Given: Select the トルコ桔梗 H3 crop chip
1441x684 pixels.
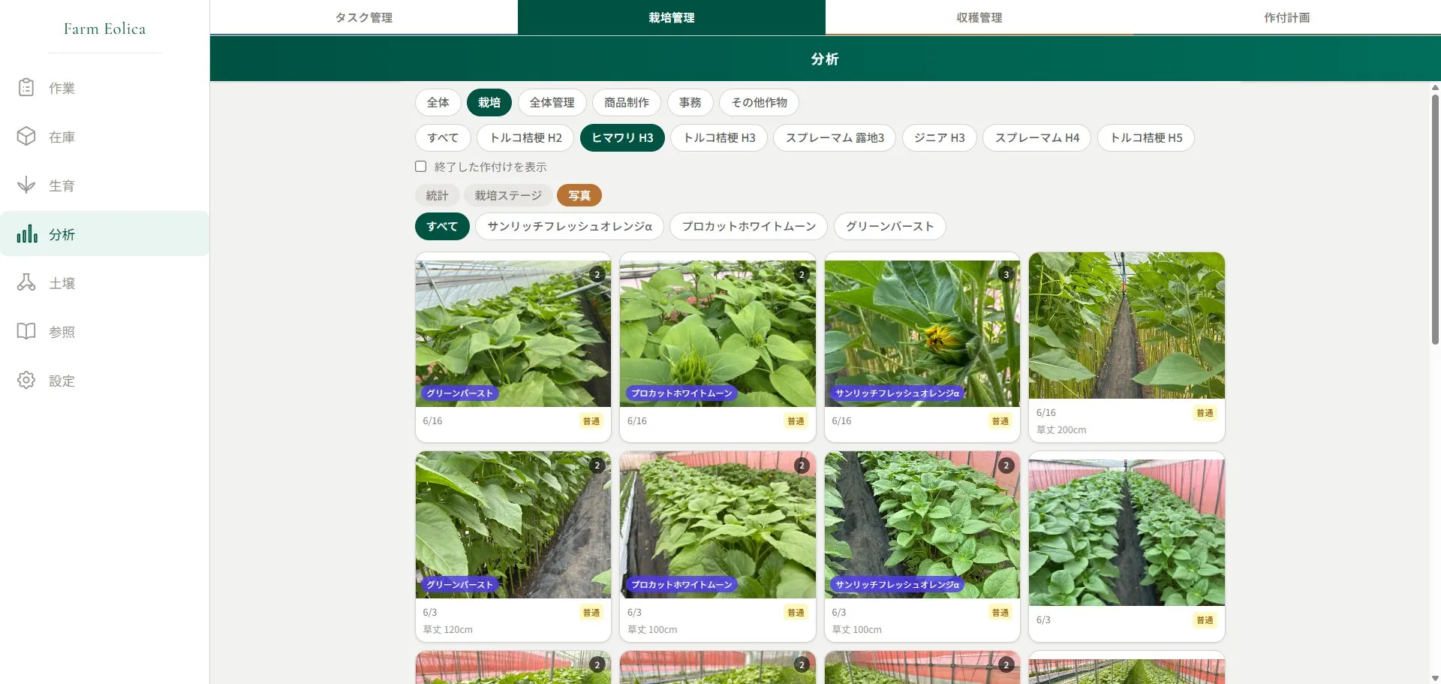Looking at the screenshot, I should point(720,137).
